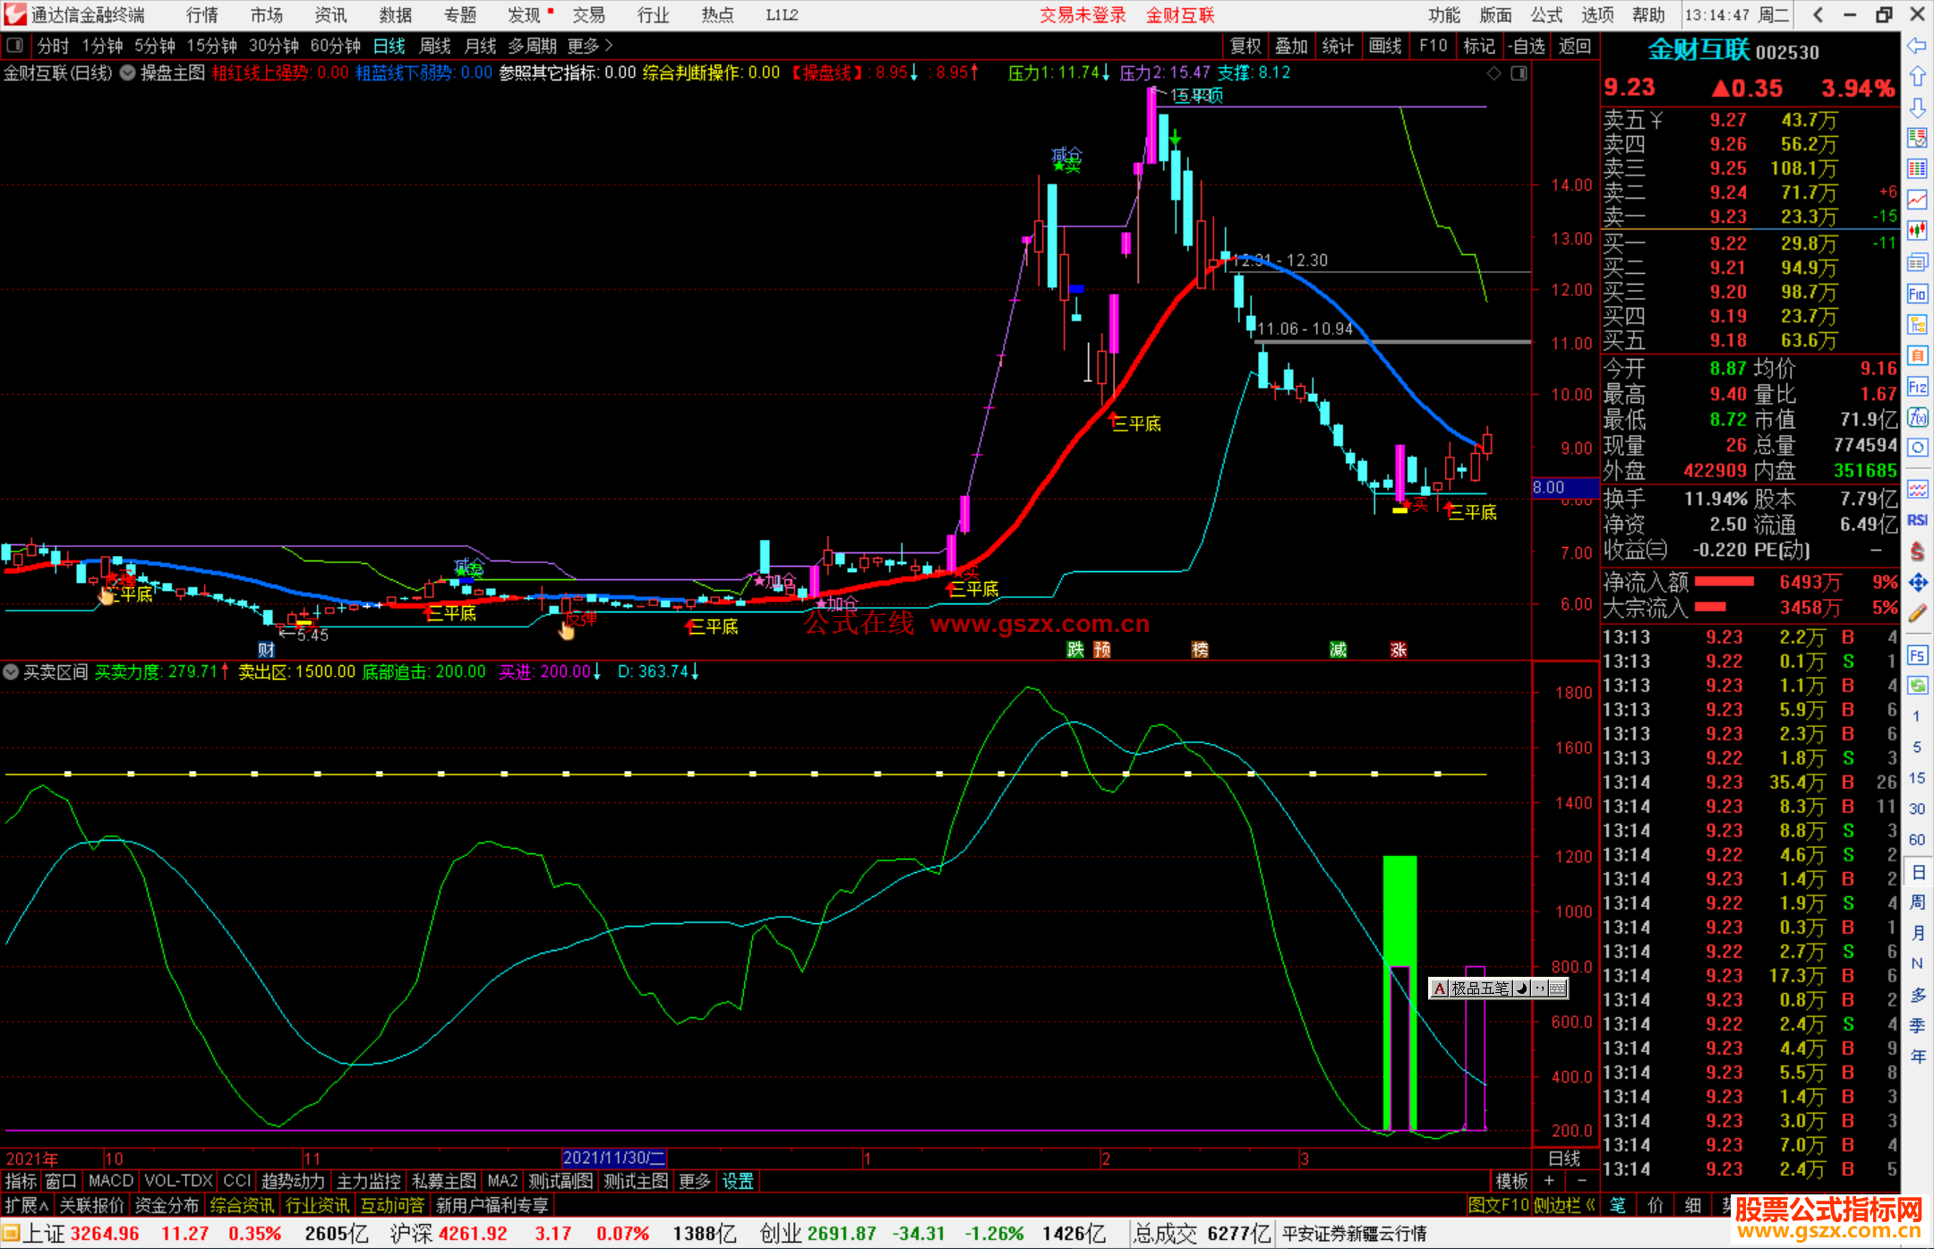Open the line chart icon in sidebar
1934x1249 pixels.
point(1917,200)
